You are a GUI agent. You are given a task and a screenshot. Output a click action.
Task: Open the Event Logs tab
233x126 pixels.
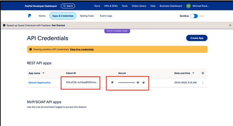(x=106, y=16)
